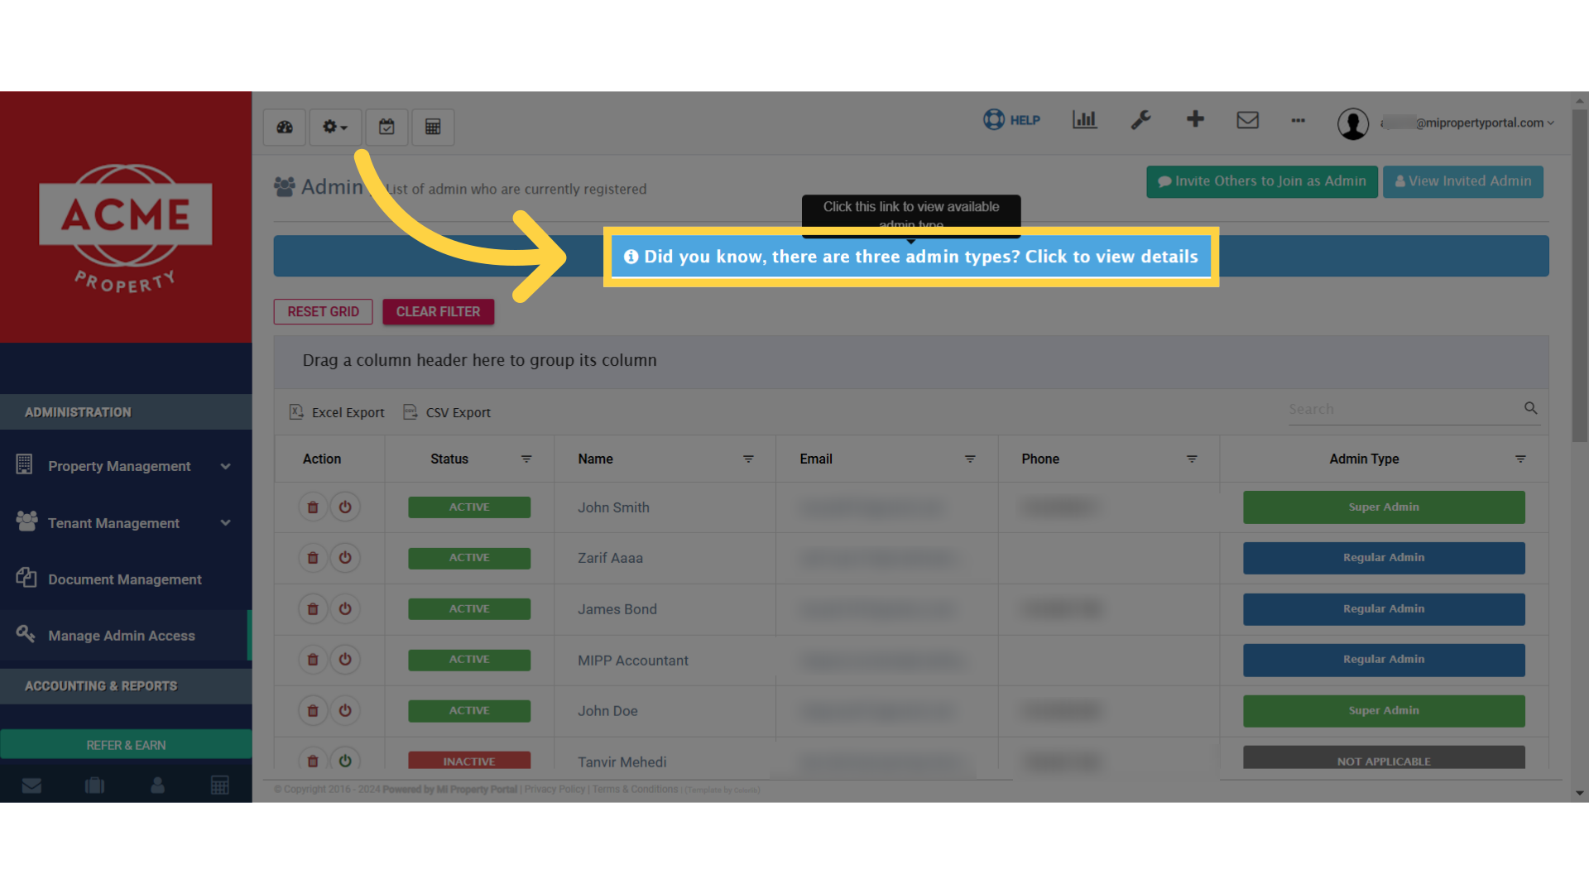Delete Tanvir Mehedi with trash icon

313,760
